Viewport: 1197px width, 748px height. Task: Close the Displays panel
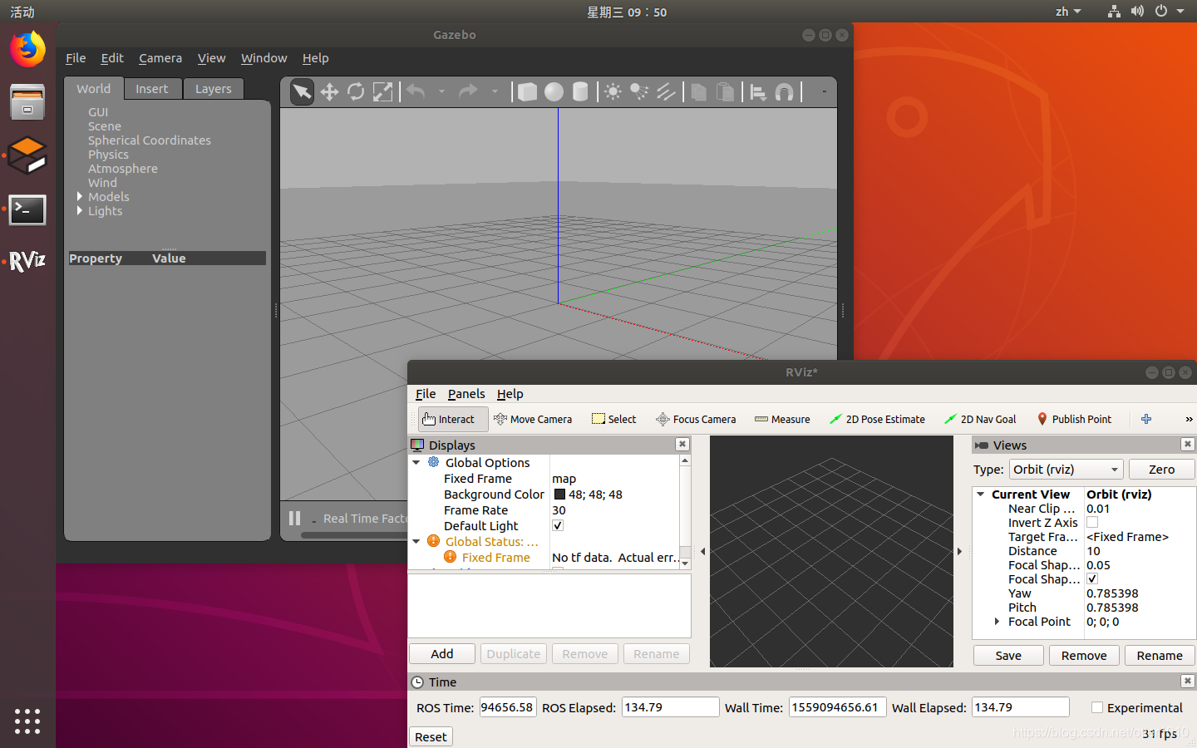tap(682, 445)
